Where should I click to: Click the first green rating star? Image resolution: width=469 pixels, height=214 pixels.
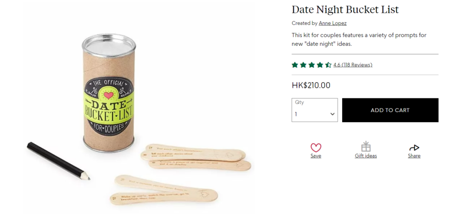tap(295, 65)
